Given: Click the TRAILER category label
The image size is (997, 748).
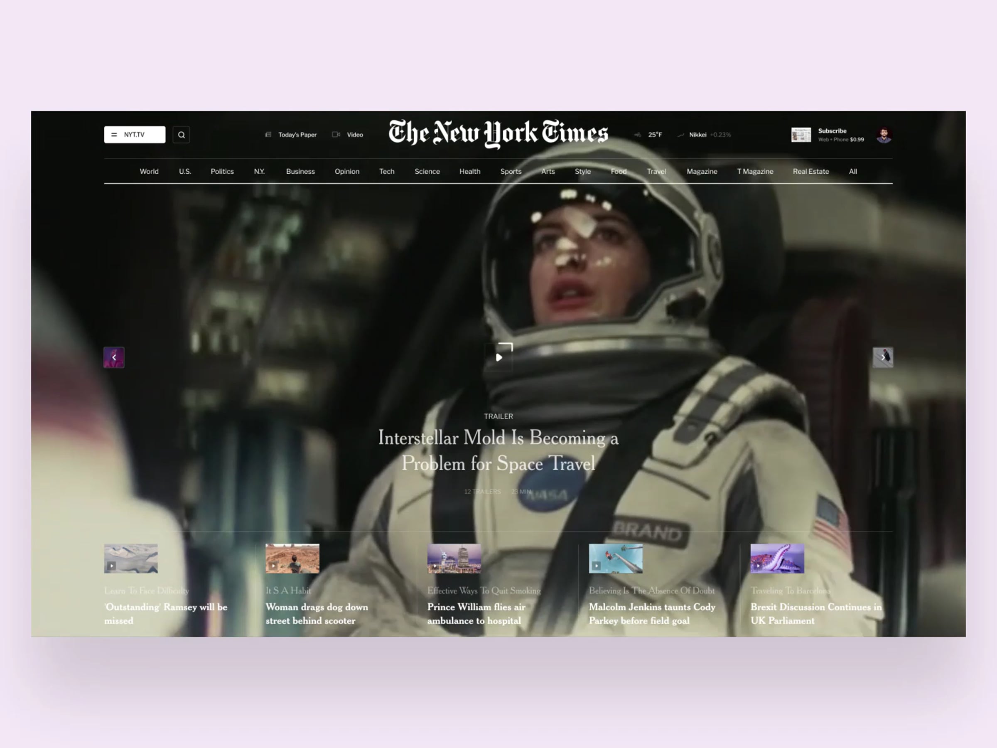Looking at the screenshot, I should (498, 416).
